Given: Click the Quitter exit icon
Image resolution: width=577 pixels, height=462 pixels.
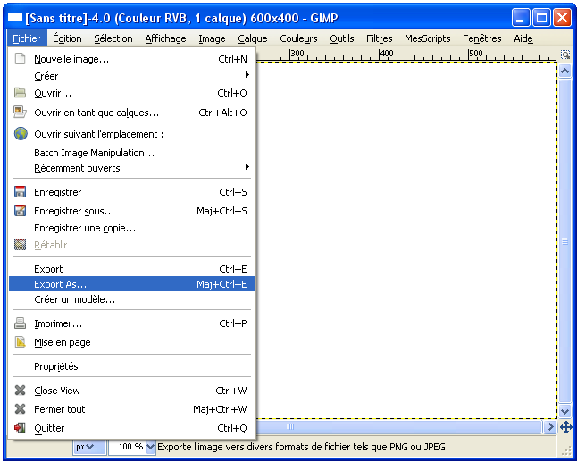Looking at the screenshot, I should 20,428.
